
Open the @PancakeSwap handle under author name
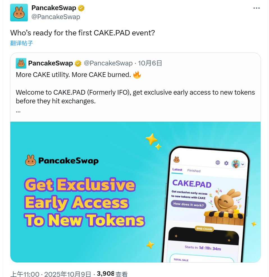click(x=56, y=17)
